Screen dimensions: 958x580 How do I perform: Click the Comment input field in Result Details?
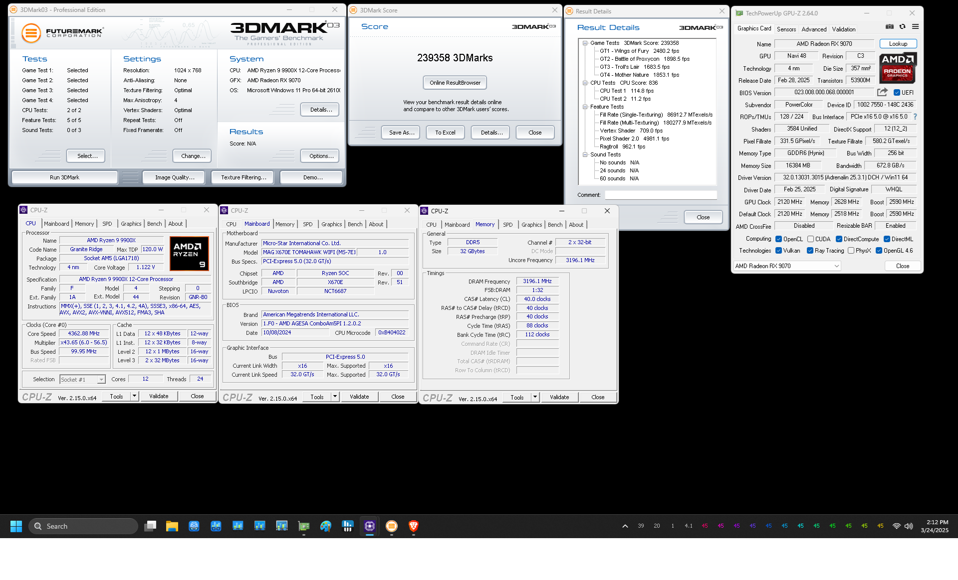click(x=661, y=195)
